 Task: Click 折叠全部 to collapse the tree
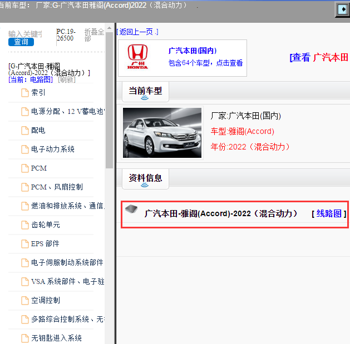(x=94, y=35)
